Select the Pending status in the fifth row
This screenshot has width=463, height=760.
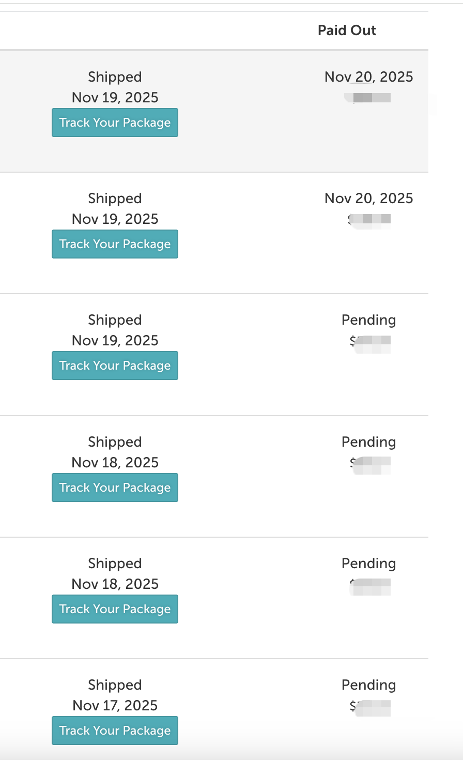(x=368, y=564)
